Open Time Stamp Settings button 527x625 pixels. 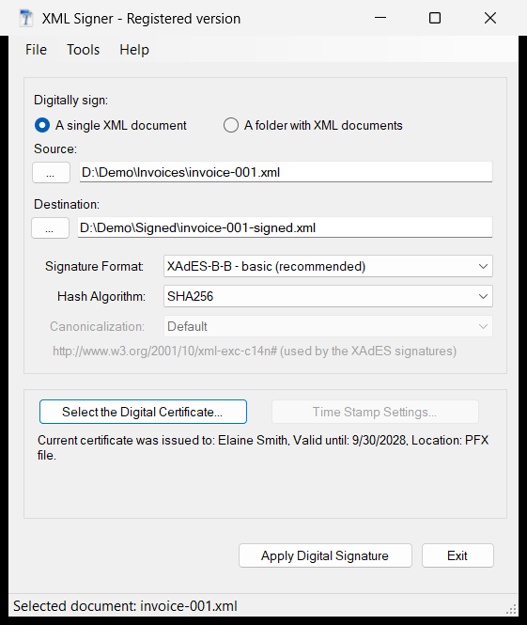tap(375, 412)
